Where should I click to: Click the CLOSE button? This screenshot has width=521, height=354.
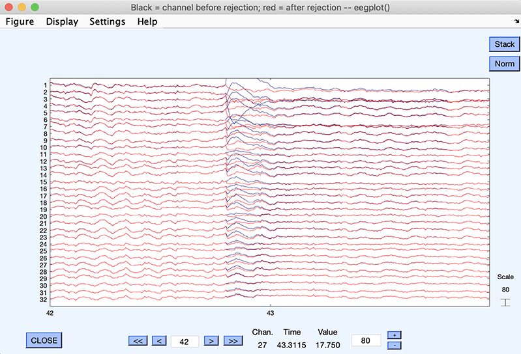(x=44, y=340)
